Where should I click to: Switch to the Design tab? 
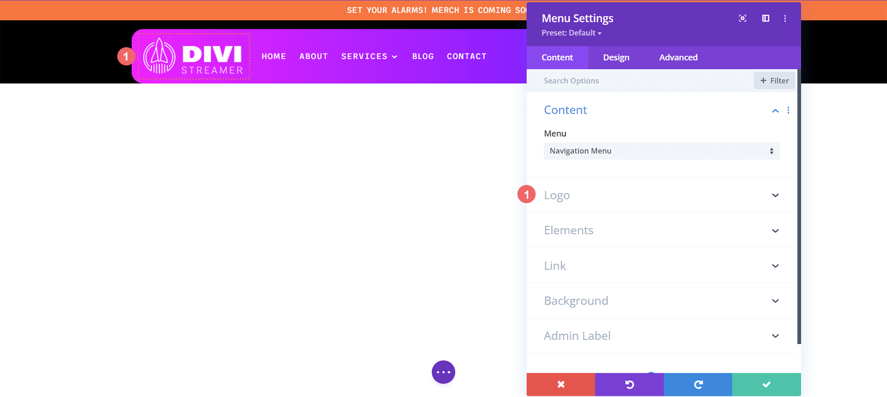tap(616, 58)
